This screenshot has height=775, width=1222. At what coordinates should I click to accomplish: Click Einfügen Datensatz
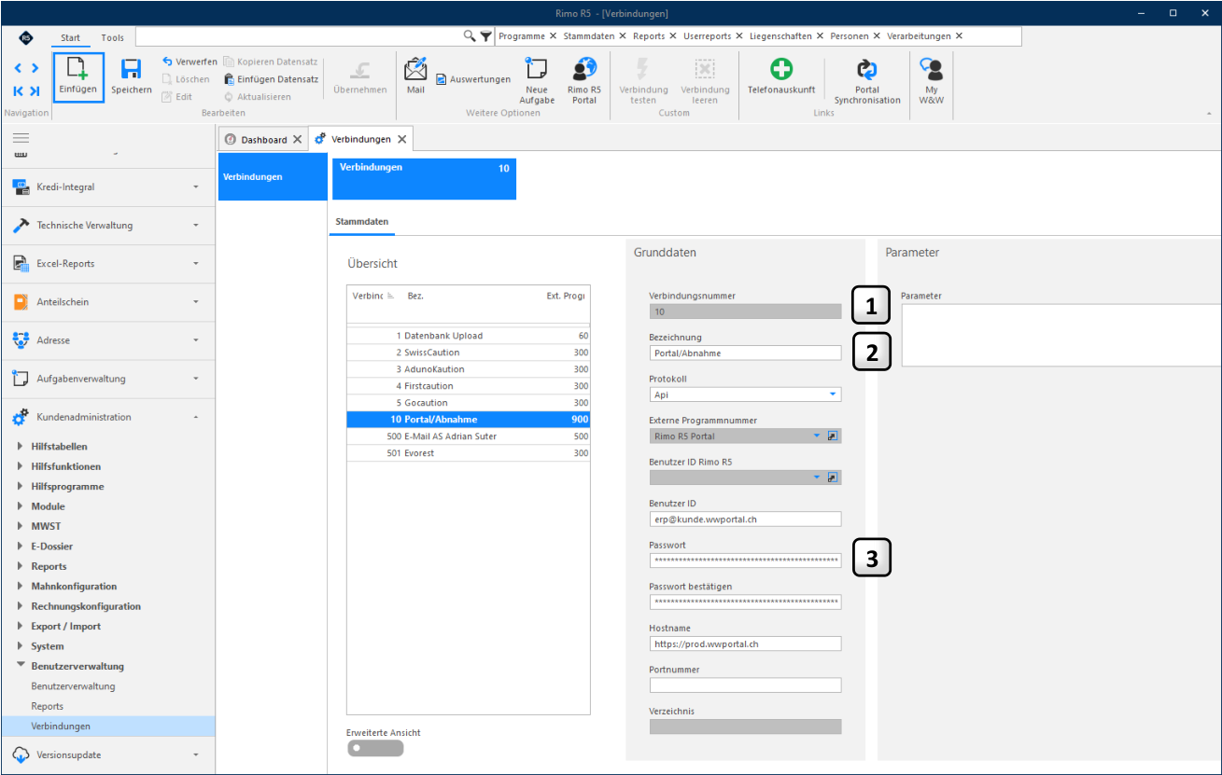tap(271, 79)
